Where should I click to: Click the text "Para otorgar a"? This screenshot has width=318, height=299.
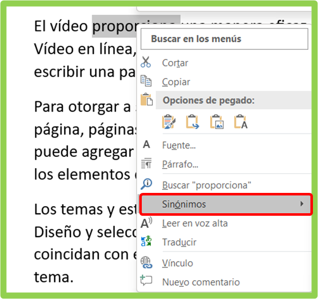[x=83, y=107]
